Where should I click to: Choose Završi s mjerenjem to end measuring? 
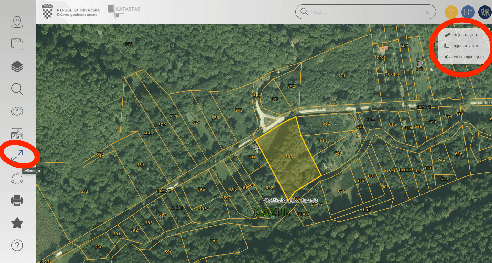tap(464, 57)
